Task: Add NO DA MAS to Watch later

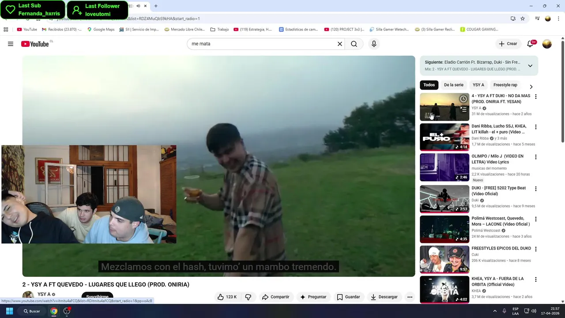Action: pyautogui.click(x=463, y=99)
